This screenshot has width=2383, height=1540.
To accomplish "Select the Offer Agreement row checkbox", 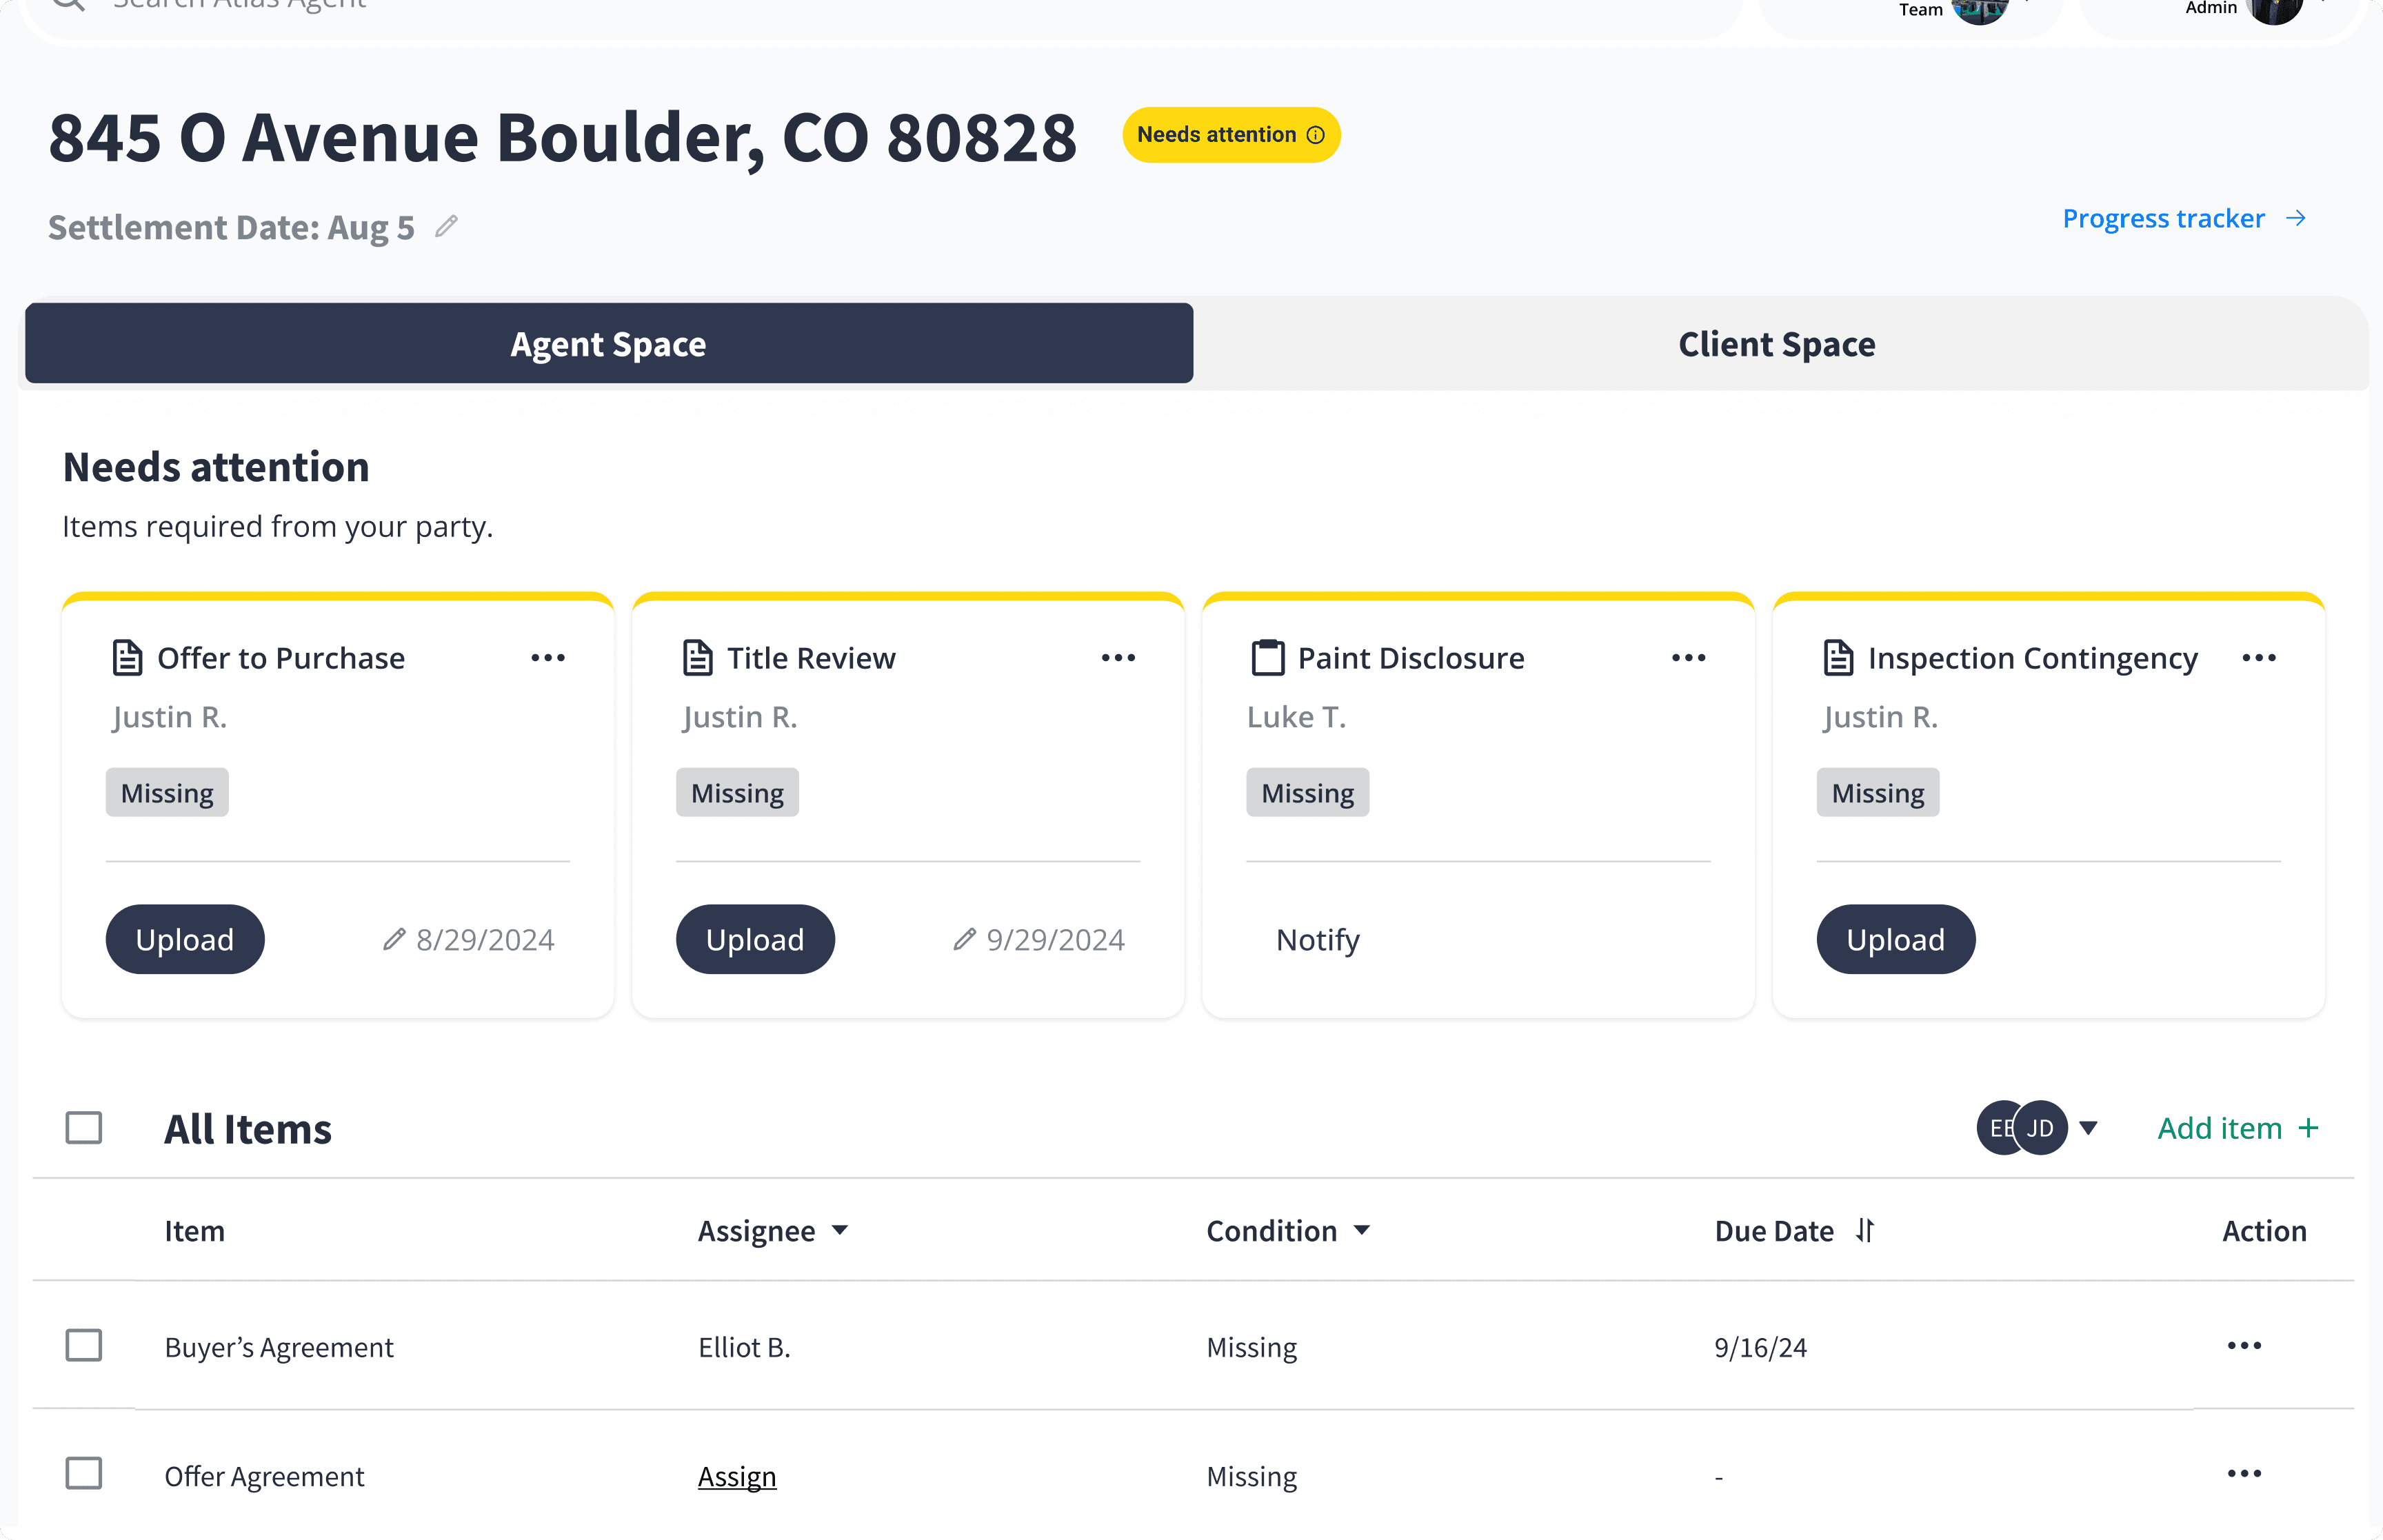I will click(84, 1474).
